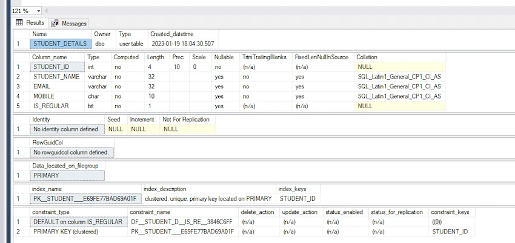
Task: Open the 121 % zoom dropdown
Action: point(38,11)
